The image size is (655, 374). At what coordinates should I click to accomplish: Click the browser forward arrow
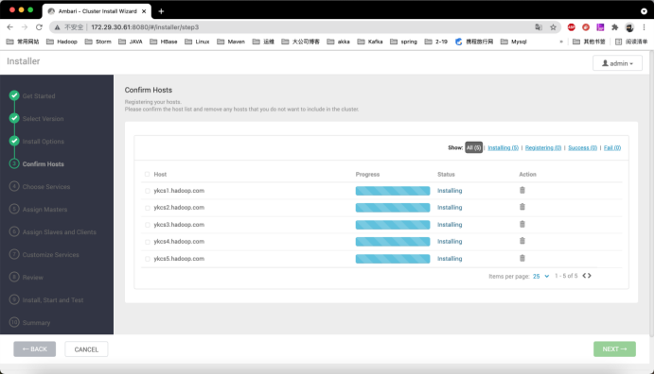tap(25, 27)
